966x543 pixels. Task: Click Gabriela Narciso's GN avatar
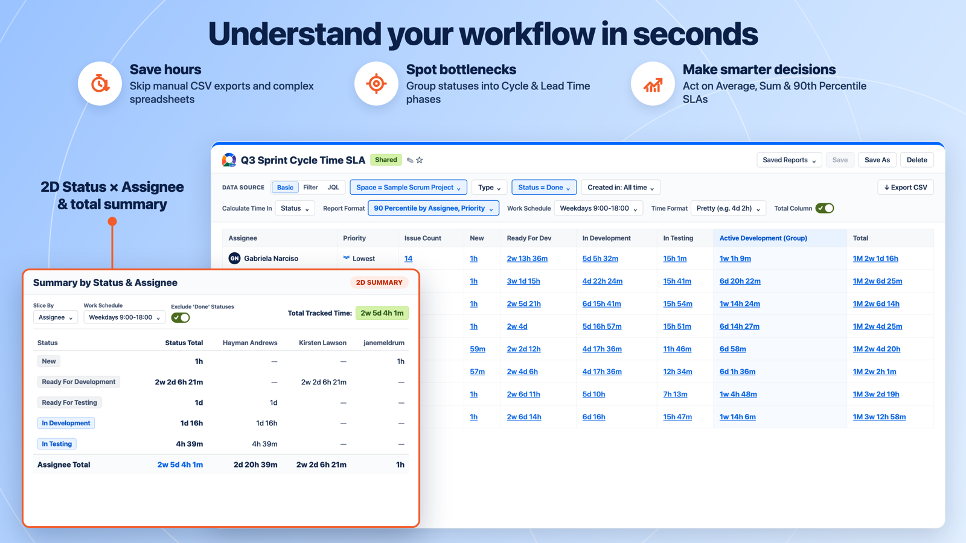pos(234,258)
